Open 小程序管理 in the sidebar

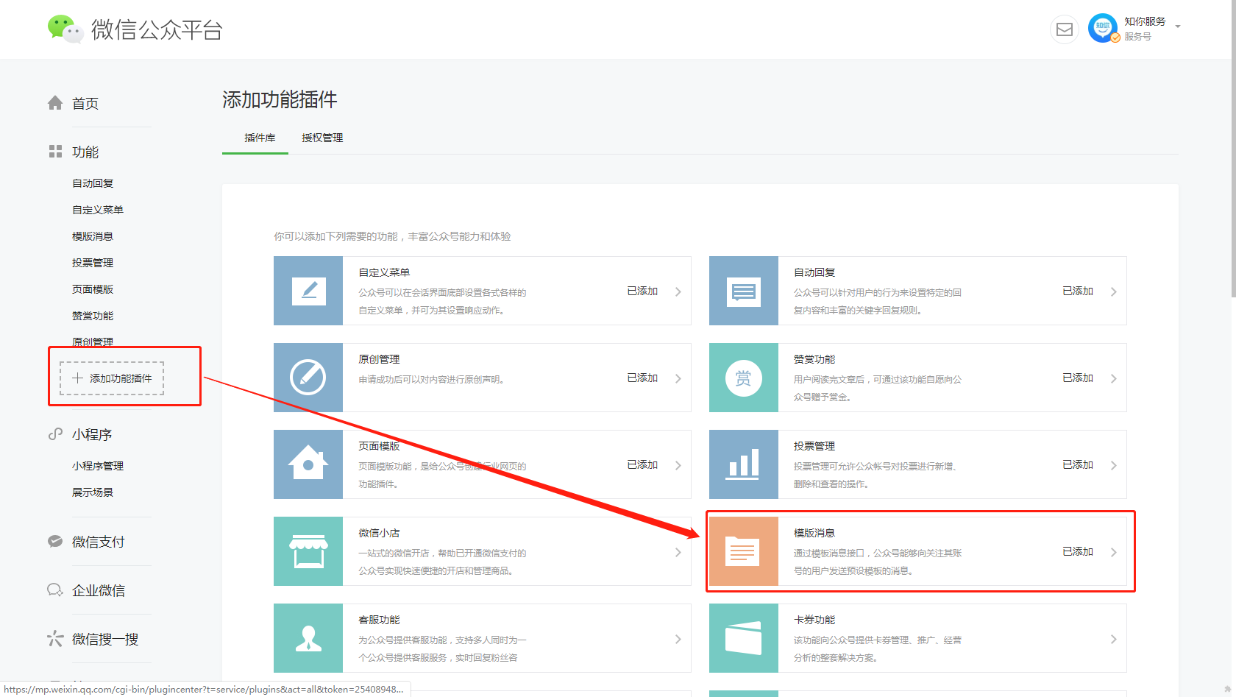pos(98,466)
